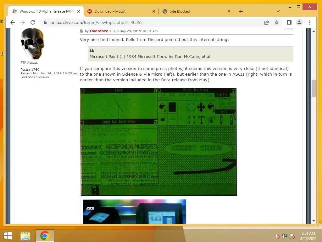Close the Windows 1.0 Alpha Release tab
Image resolution: width=322 pixels, height=242 pixels.
79,11
